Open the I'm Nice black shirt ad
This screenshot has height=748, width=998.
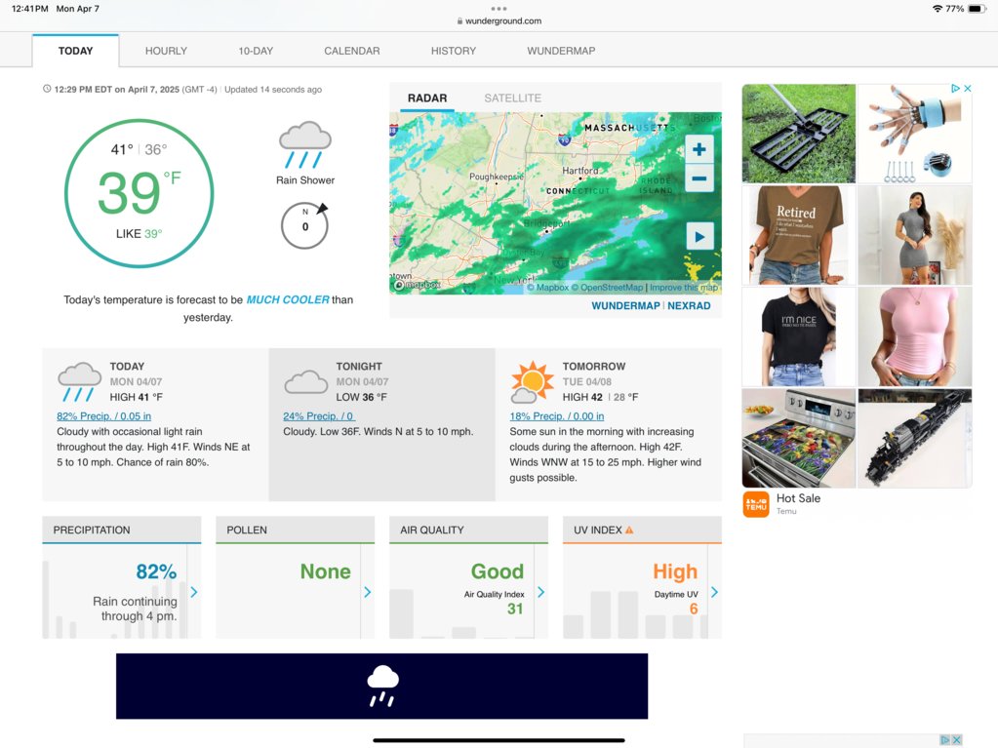[x=799, y=336]
